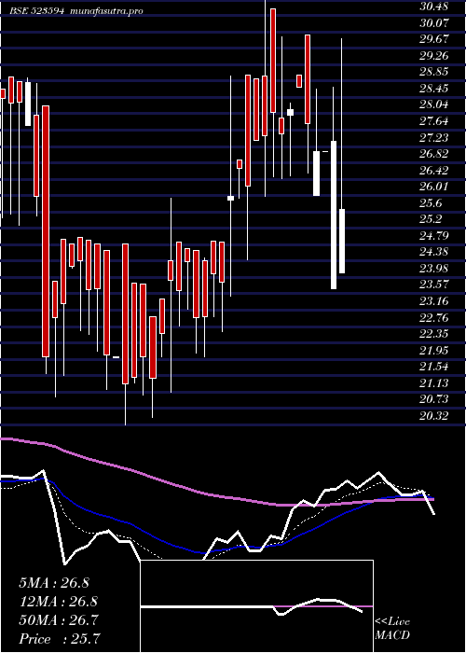Viewport: 466px width, 653px height.
Task: Click the 22.35 price axis label
Action: (x=433, y=334)
